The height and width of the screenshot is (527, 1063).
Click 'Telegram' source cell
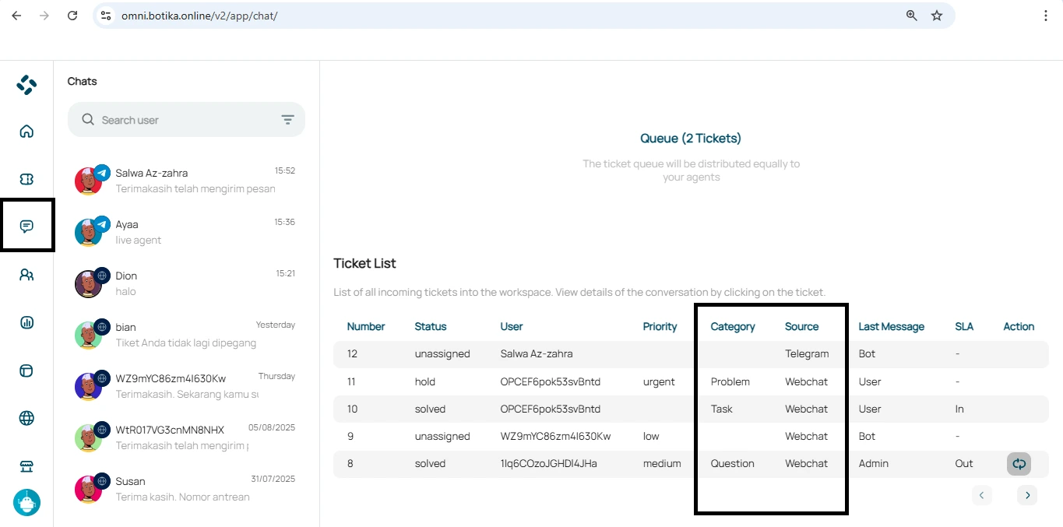point(807,354)
